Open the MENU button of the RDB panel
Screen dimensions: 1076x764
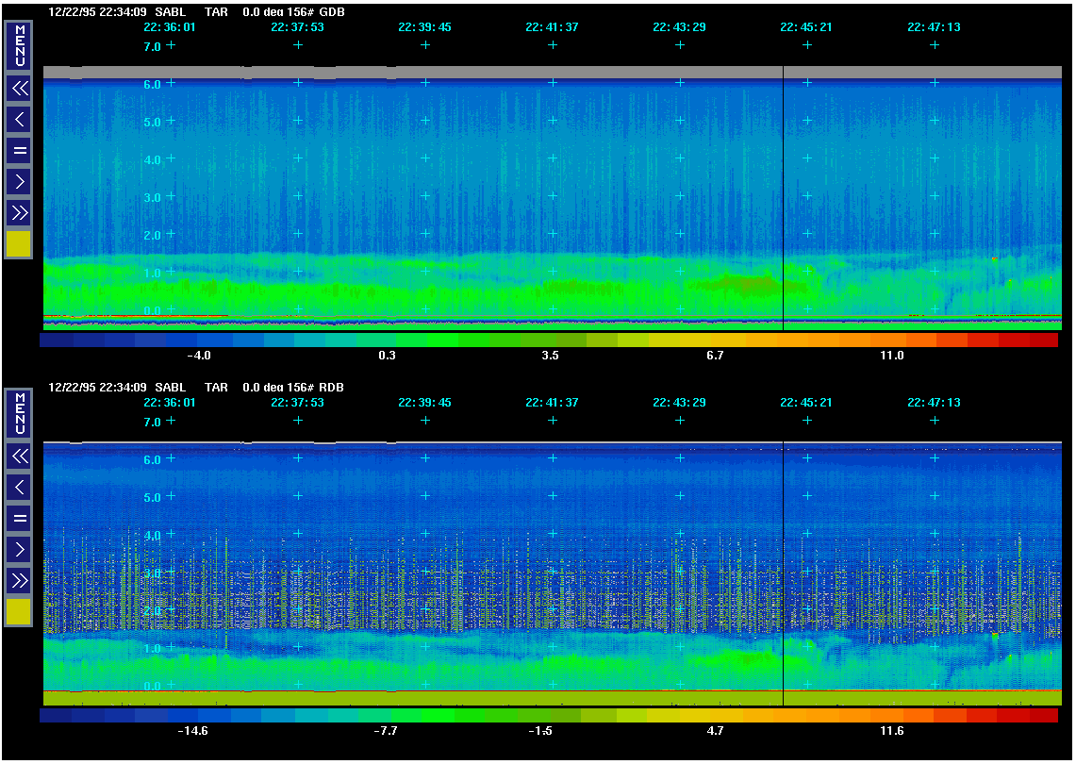pyautogui.click(x=19, y=413)
